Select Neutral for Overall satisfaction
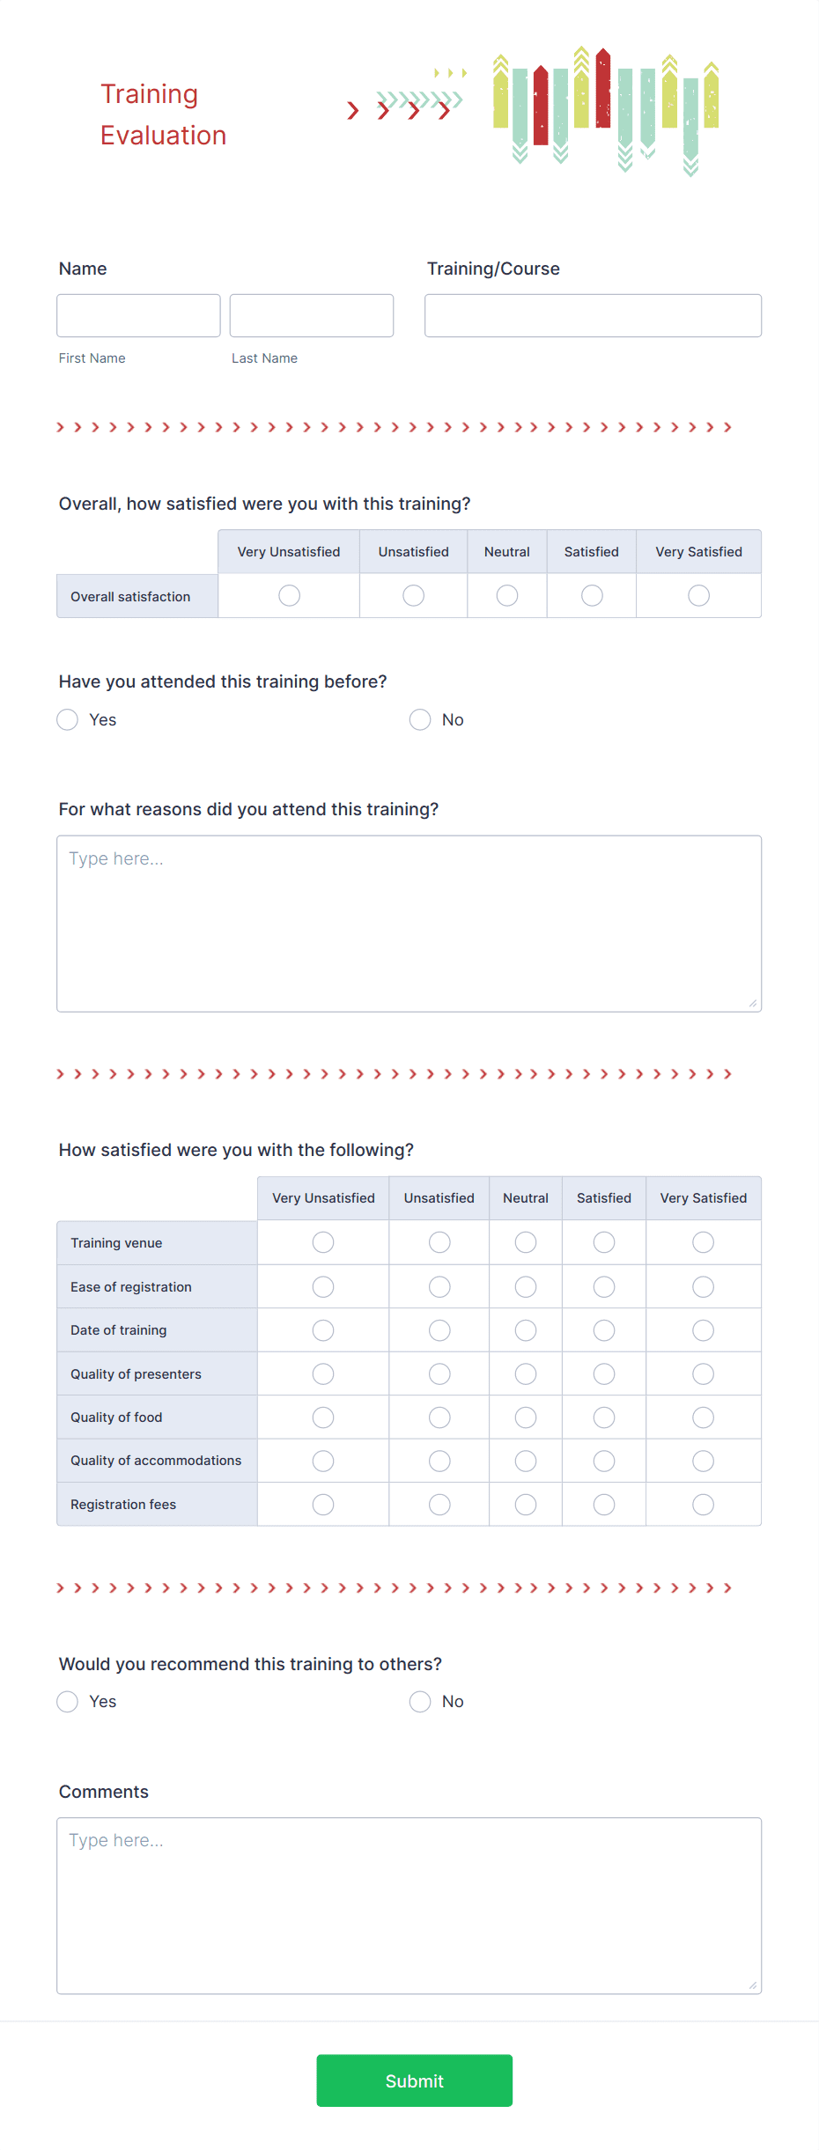The image size is (819, 2150). pos(507,596)
